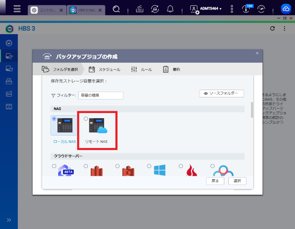The height and width of the screenshot is (229, 295).
Task: Go to スケジュール wizard step
Action: click(x=105, y=69)
